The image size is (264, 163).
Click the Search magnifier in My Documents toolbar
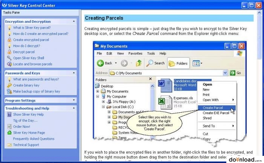(149, 63)
